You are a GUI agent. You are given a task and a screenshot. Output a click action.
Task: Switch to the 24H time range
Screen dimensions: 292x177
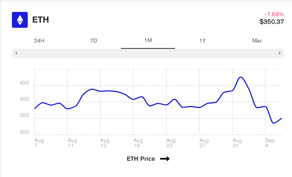[x=39, y=40]
